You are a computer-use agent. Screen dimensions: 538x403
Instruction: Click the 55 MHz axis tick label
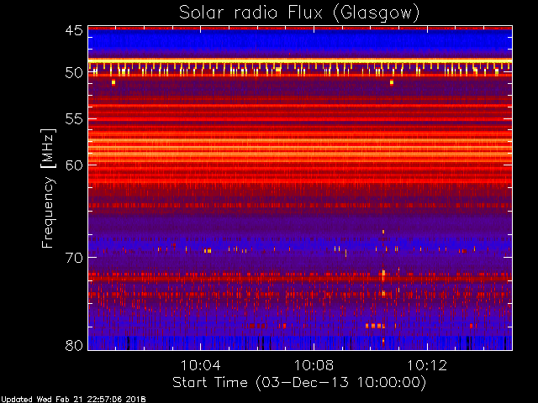[x=73, y=120]
